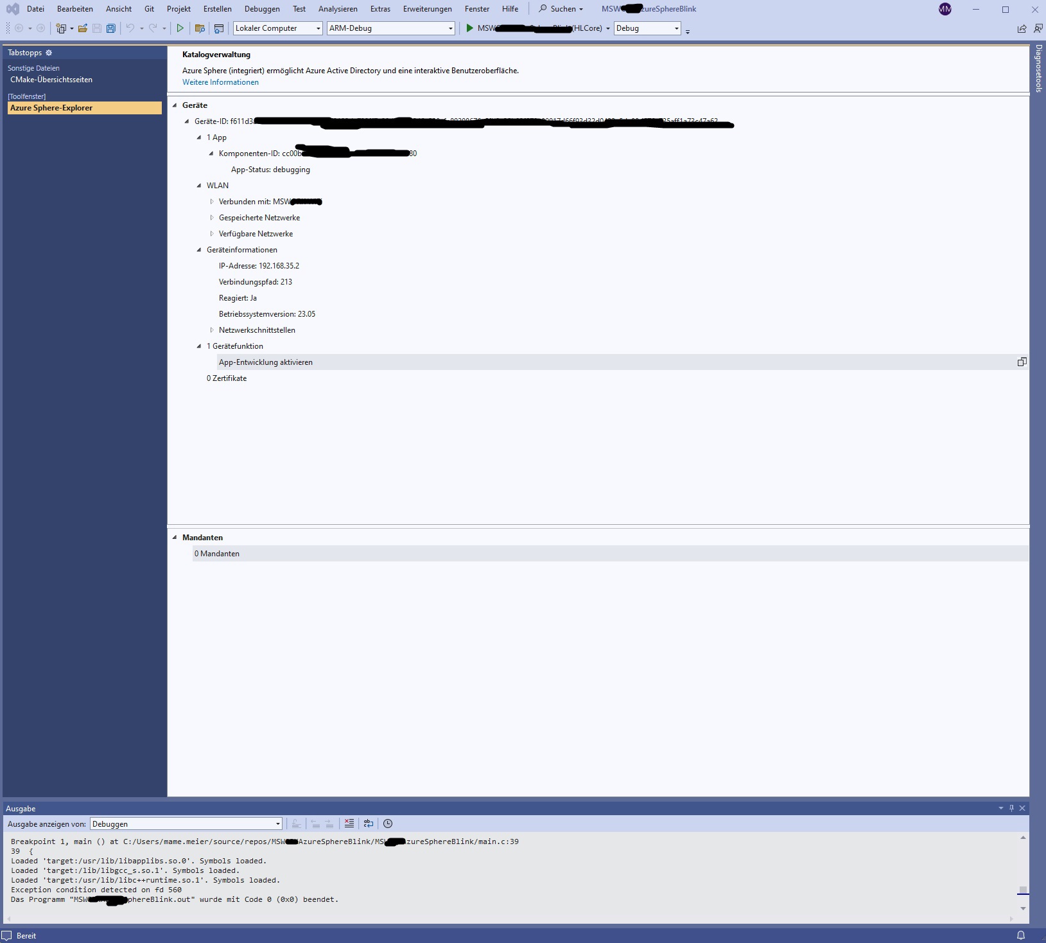Select the IP-Adresse 192.168.35.2 row
This screenshot has height=943, width=1046.
click(x=259, y=266)
